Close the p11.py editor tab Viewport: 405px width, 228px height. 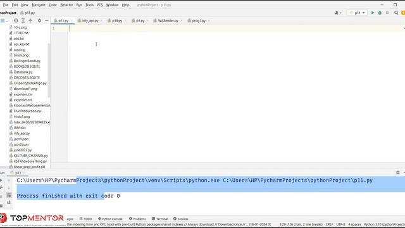[72, 21]
